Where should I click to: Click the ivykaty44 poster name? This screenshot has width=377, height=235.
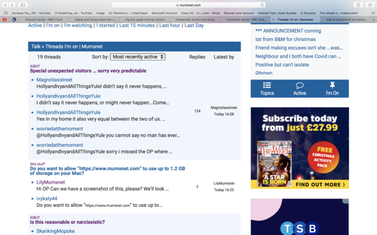coord(46,199)
